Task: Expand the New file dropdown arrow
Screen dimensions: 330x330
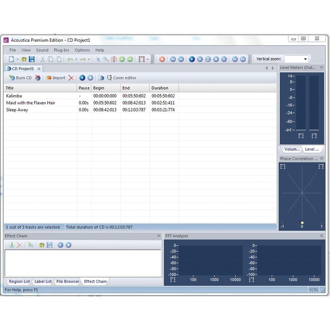Action: (x=18, y=59)
